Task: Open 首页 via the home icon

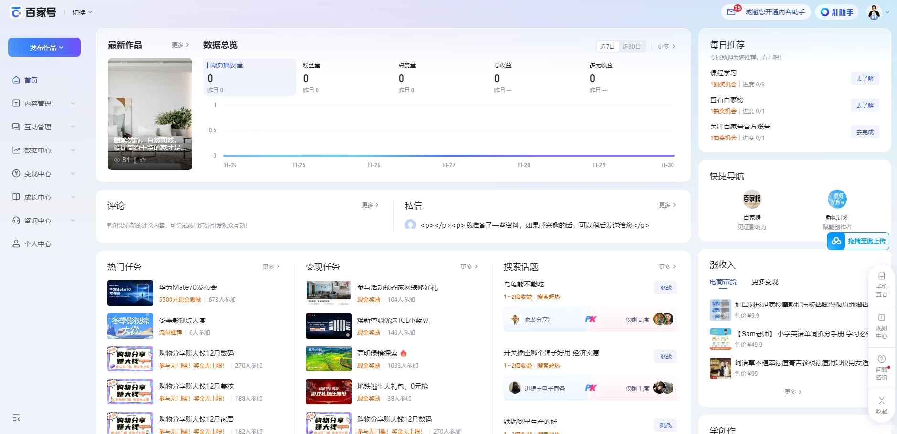Action: click(x=17, y=80)
